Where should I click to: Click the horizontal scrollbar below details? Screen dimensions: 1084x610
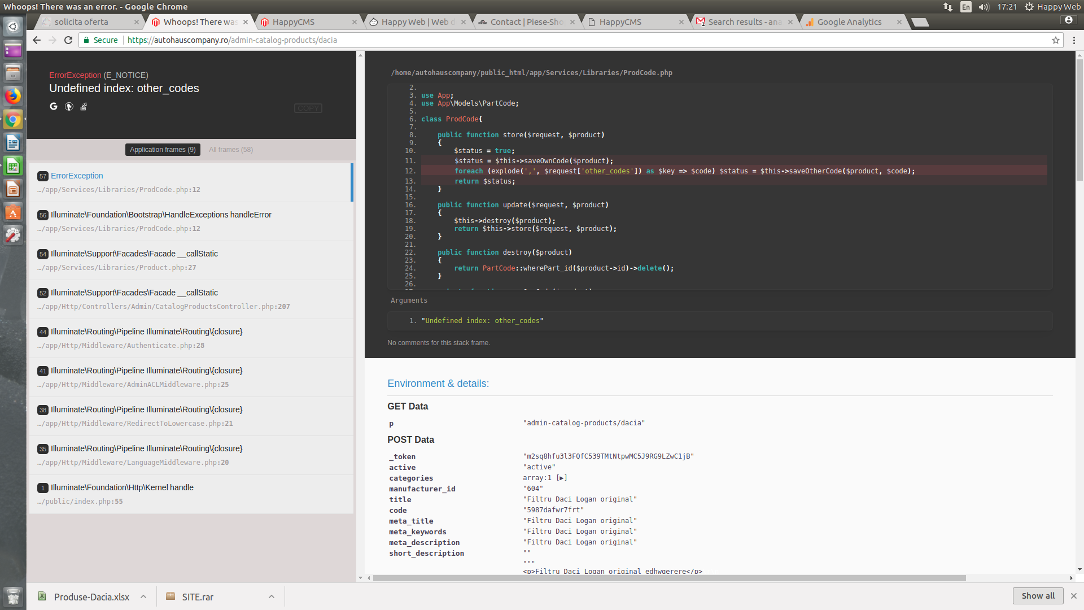point(669,578)
